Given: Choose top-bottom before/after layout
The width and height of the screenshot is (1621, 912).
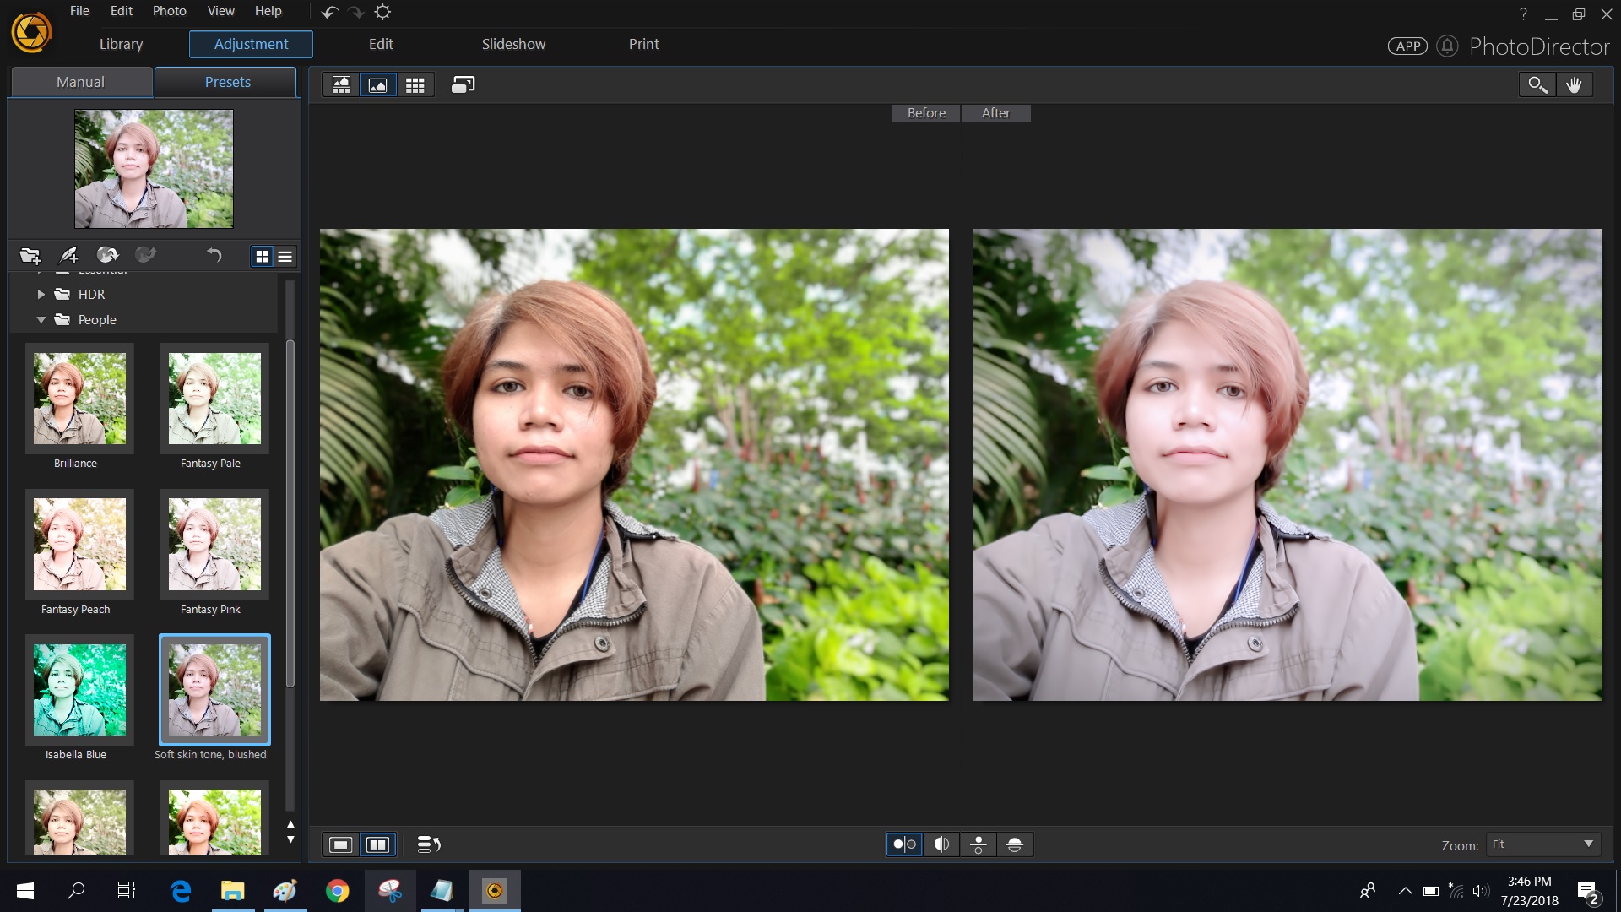Looking at the screenshot, I should [979, 844].
